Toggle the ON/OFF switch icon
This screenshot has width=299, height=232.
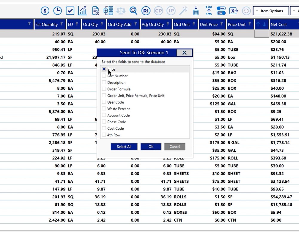(x=221, y=11)
